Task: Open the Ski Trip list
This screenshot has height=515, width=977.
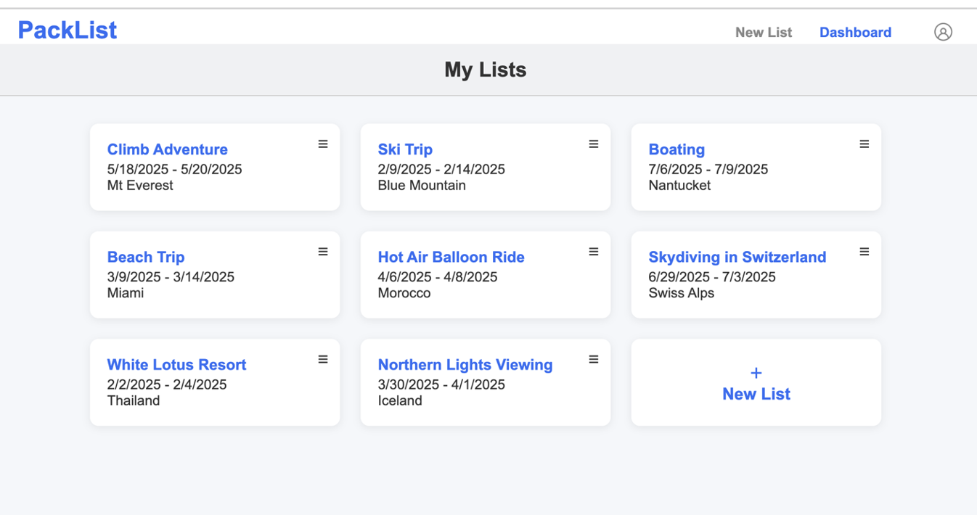Action: tap(405, 149)
